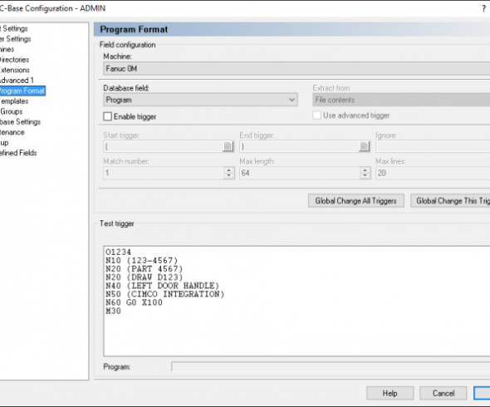Open the Start trigger template picker icon
This screenshot has width=490, height=407.
228,146
